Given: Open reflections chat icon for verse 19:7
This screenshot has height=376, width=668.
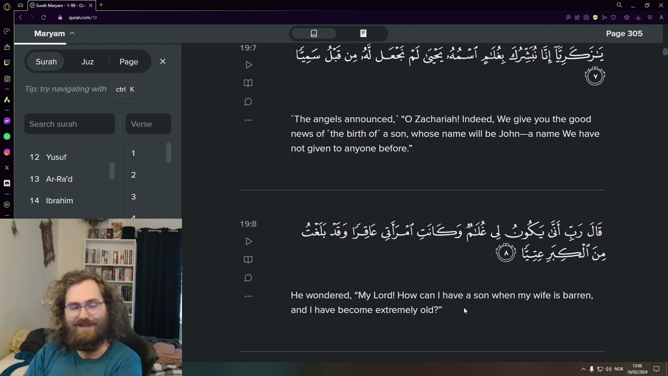Looking at the screenshot, I should click(x=248, y=102).
